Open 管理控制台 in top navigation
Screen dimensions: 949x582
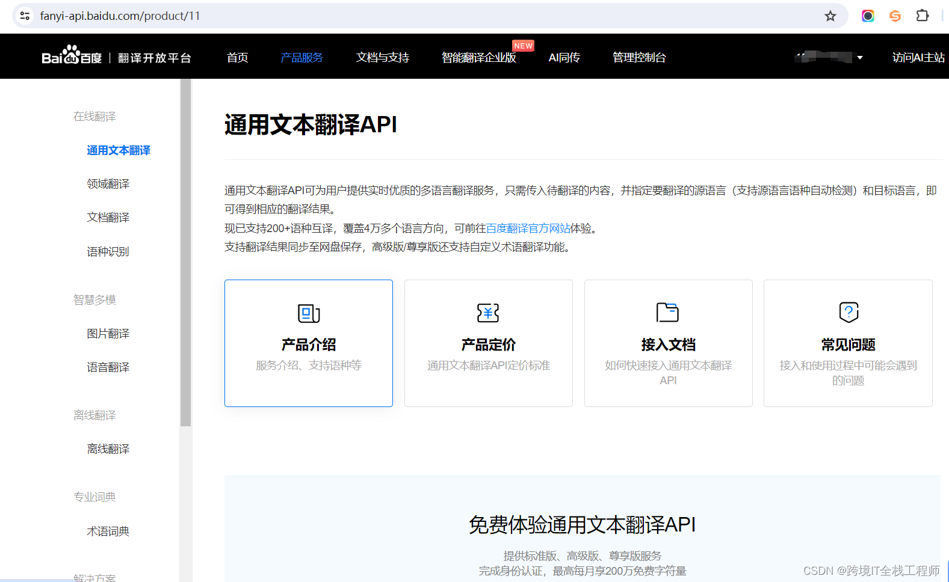click(639, 58)
